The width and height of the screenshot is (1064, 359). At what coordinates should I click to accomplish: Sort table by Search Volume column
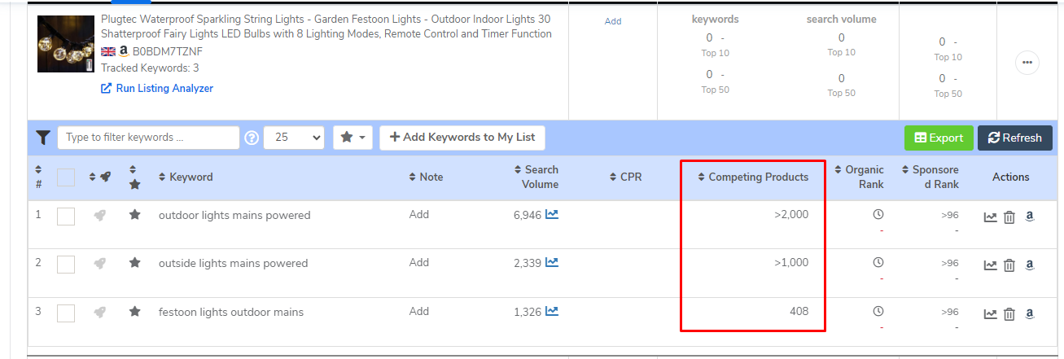[536, 177]
